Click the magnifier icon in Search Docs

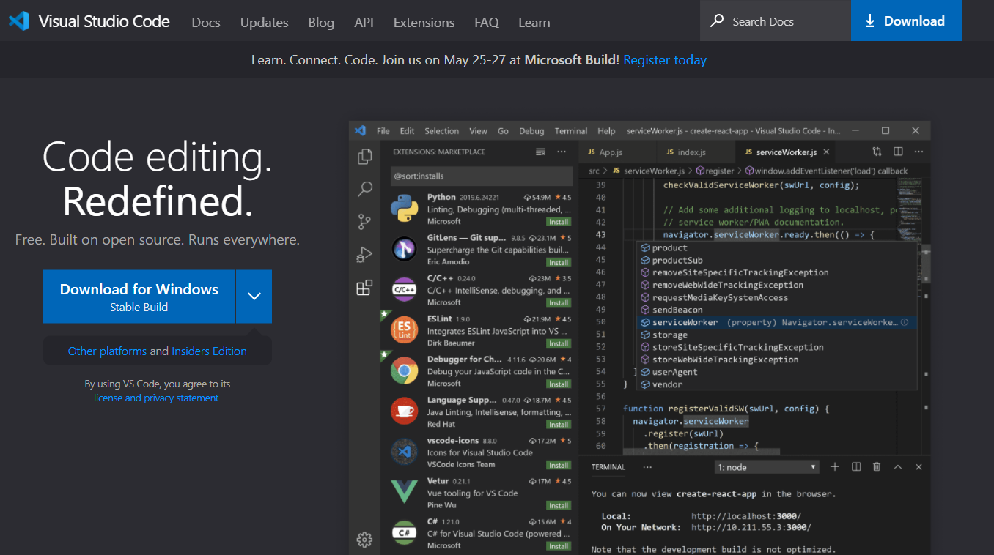717,21
